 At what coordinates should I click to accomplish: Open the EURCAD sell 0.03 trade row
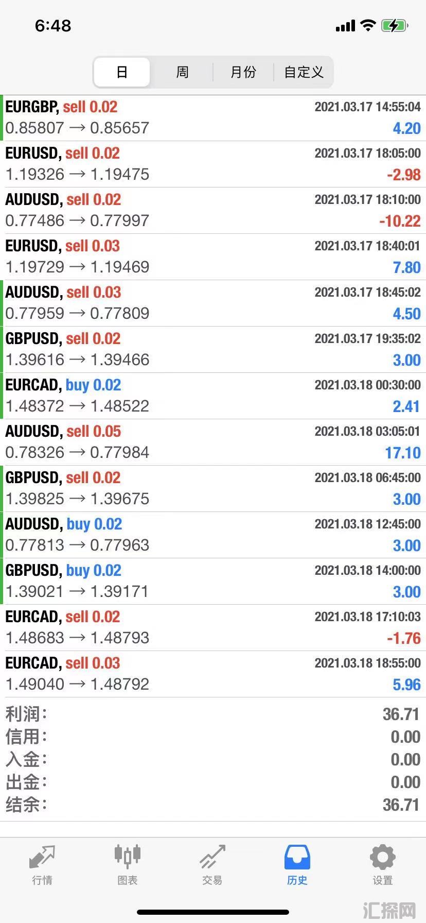(213, 674)
